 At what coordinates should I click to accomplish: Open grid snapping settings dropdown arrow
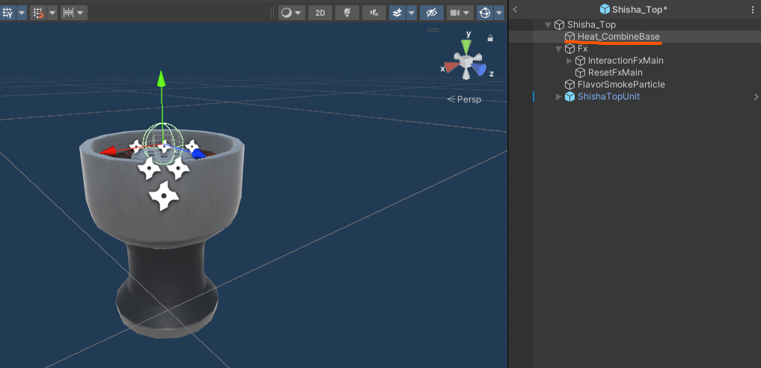pos(52,13)
